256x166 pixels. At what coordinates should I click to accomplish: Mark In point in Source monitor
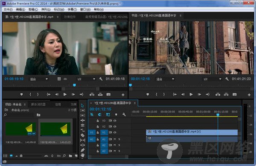pos(30,94)
